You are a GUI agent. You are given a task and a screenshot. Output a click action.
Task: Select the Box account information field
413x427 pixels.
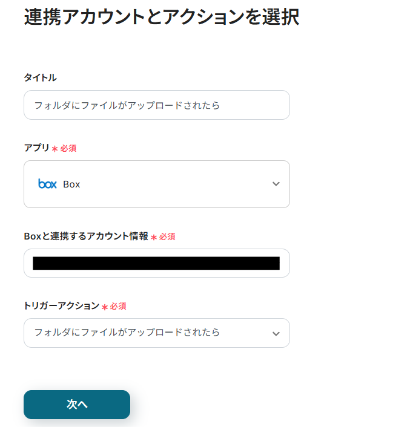click(x=156, y=263)
